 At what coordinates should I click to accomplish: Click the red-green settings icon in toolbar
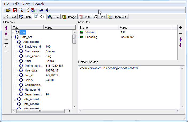[33, 10]
